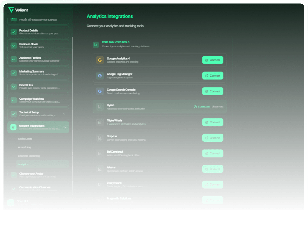Image resolution: width=308 pixels, height=238 pixels.
Task: Connect BetConstruct
Action: 213,153
